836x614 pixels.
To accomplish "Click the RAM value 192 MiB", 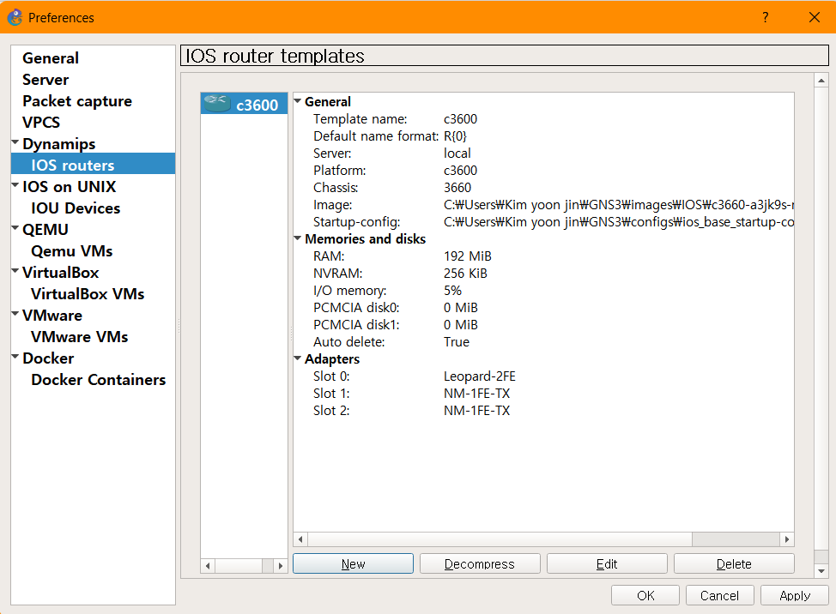I will coord(468,256).
